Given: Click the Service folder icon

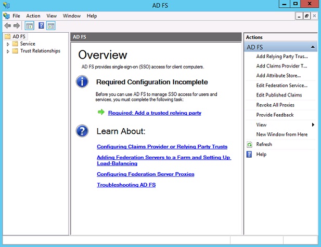Looking at the screenshot, I should pyautogui.click(x=15, y=44).
